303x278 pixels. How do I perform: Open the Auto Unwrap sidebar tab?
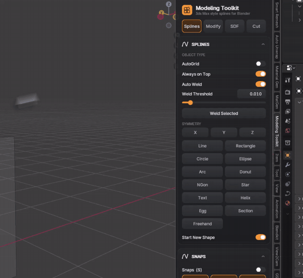[277, 47]
